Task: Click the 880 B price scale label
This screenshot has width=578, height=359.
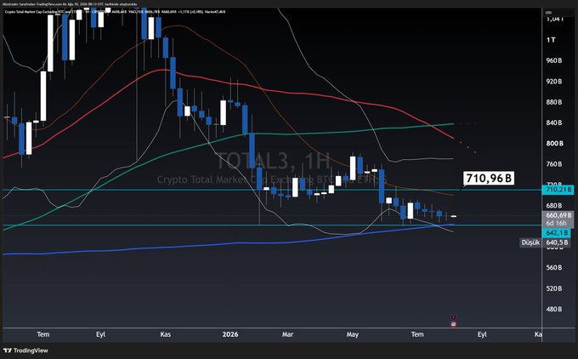Action: 554,102
